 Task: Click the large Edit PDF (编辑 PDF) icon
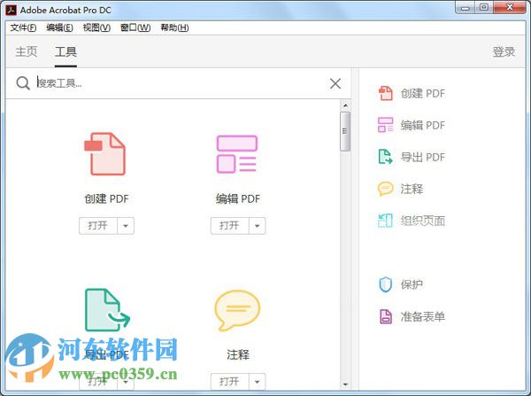[x=236, y=154]
